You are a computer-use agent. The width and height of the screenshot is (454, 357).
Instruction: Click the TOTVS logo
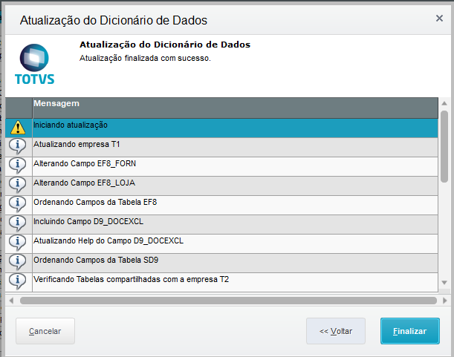35,65
